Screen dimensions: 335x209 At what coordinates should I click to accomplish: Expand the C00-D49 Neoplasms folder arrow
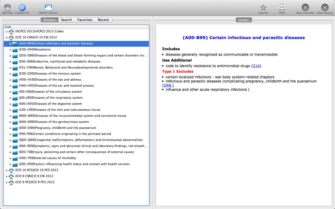(10, 50)
